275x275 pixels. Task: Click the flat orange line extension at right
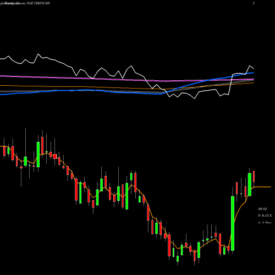(x=262, y=187)
